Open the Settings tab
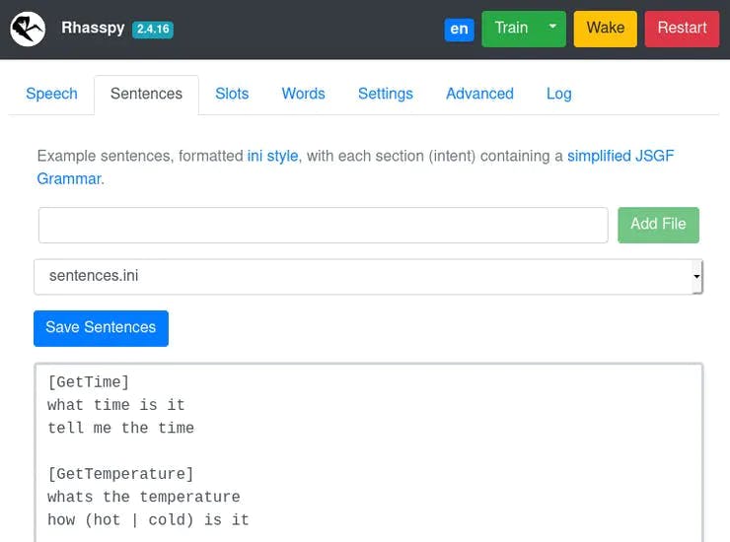Screen dimensions: 730x542 pyautogui.click(x=385, y=94)
